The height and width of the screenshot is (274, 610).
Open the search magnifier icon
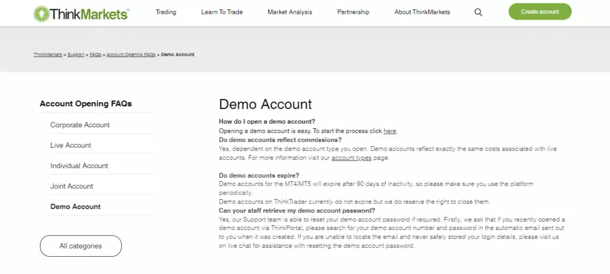(478, 12)
